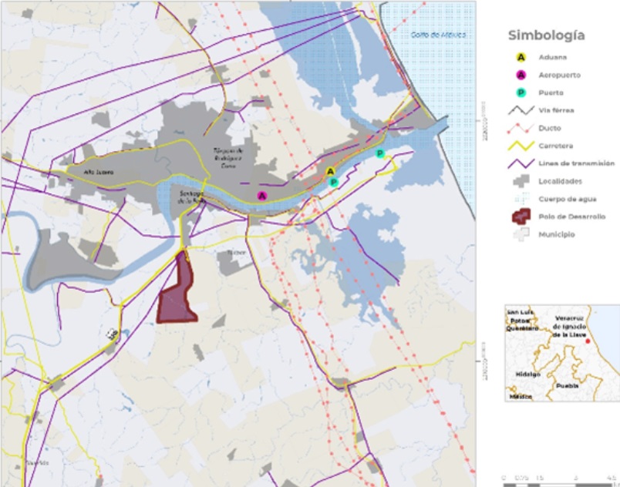
Task: Select the yellow Carretera legend line symbol
Action: point(521,146)
